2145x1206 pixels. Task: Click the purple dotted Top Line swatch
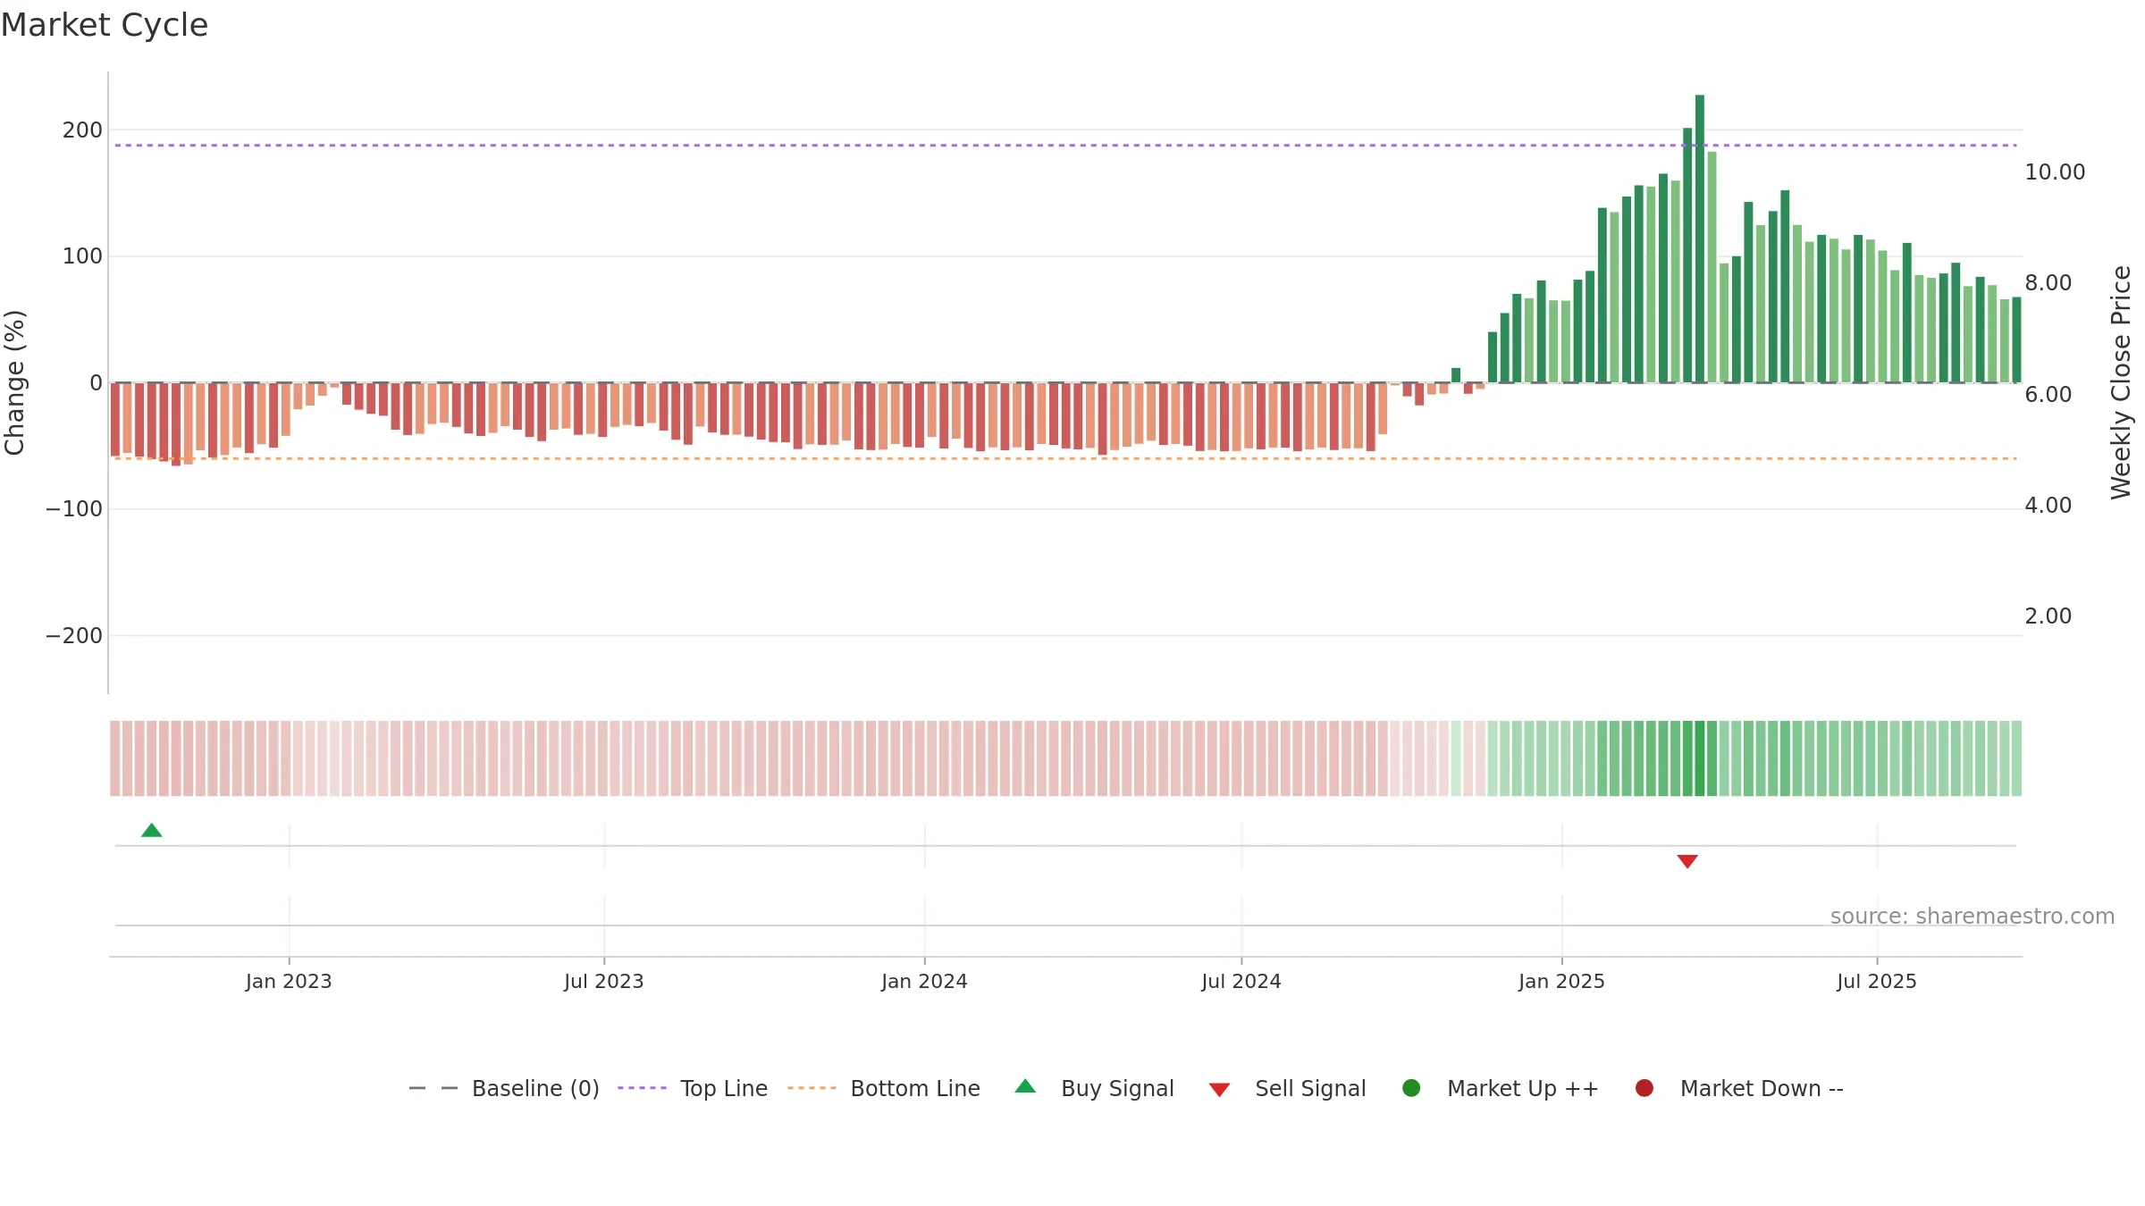pos(642,1088)
